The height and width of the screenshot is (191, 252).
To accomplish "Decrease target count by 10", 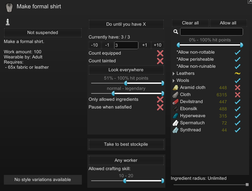I will tap(95, 45).
